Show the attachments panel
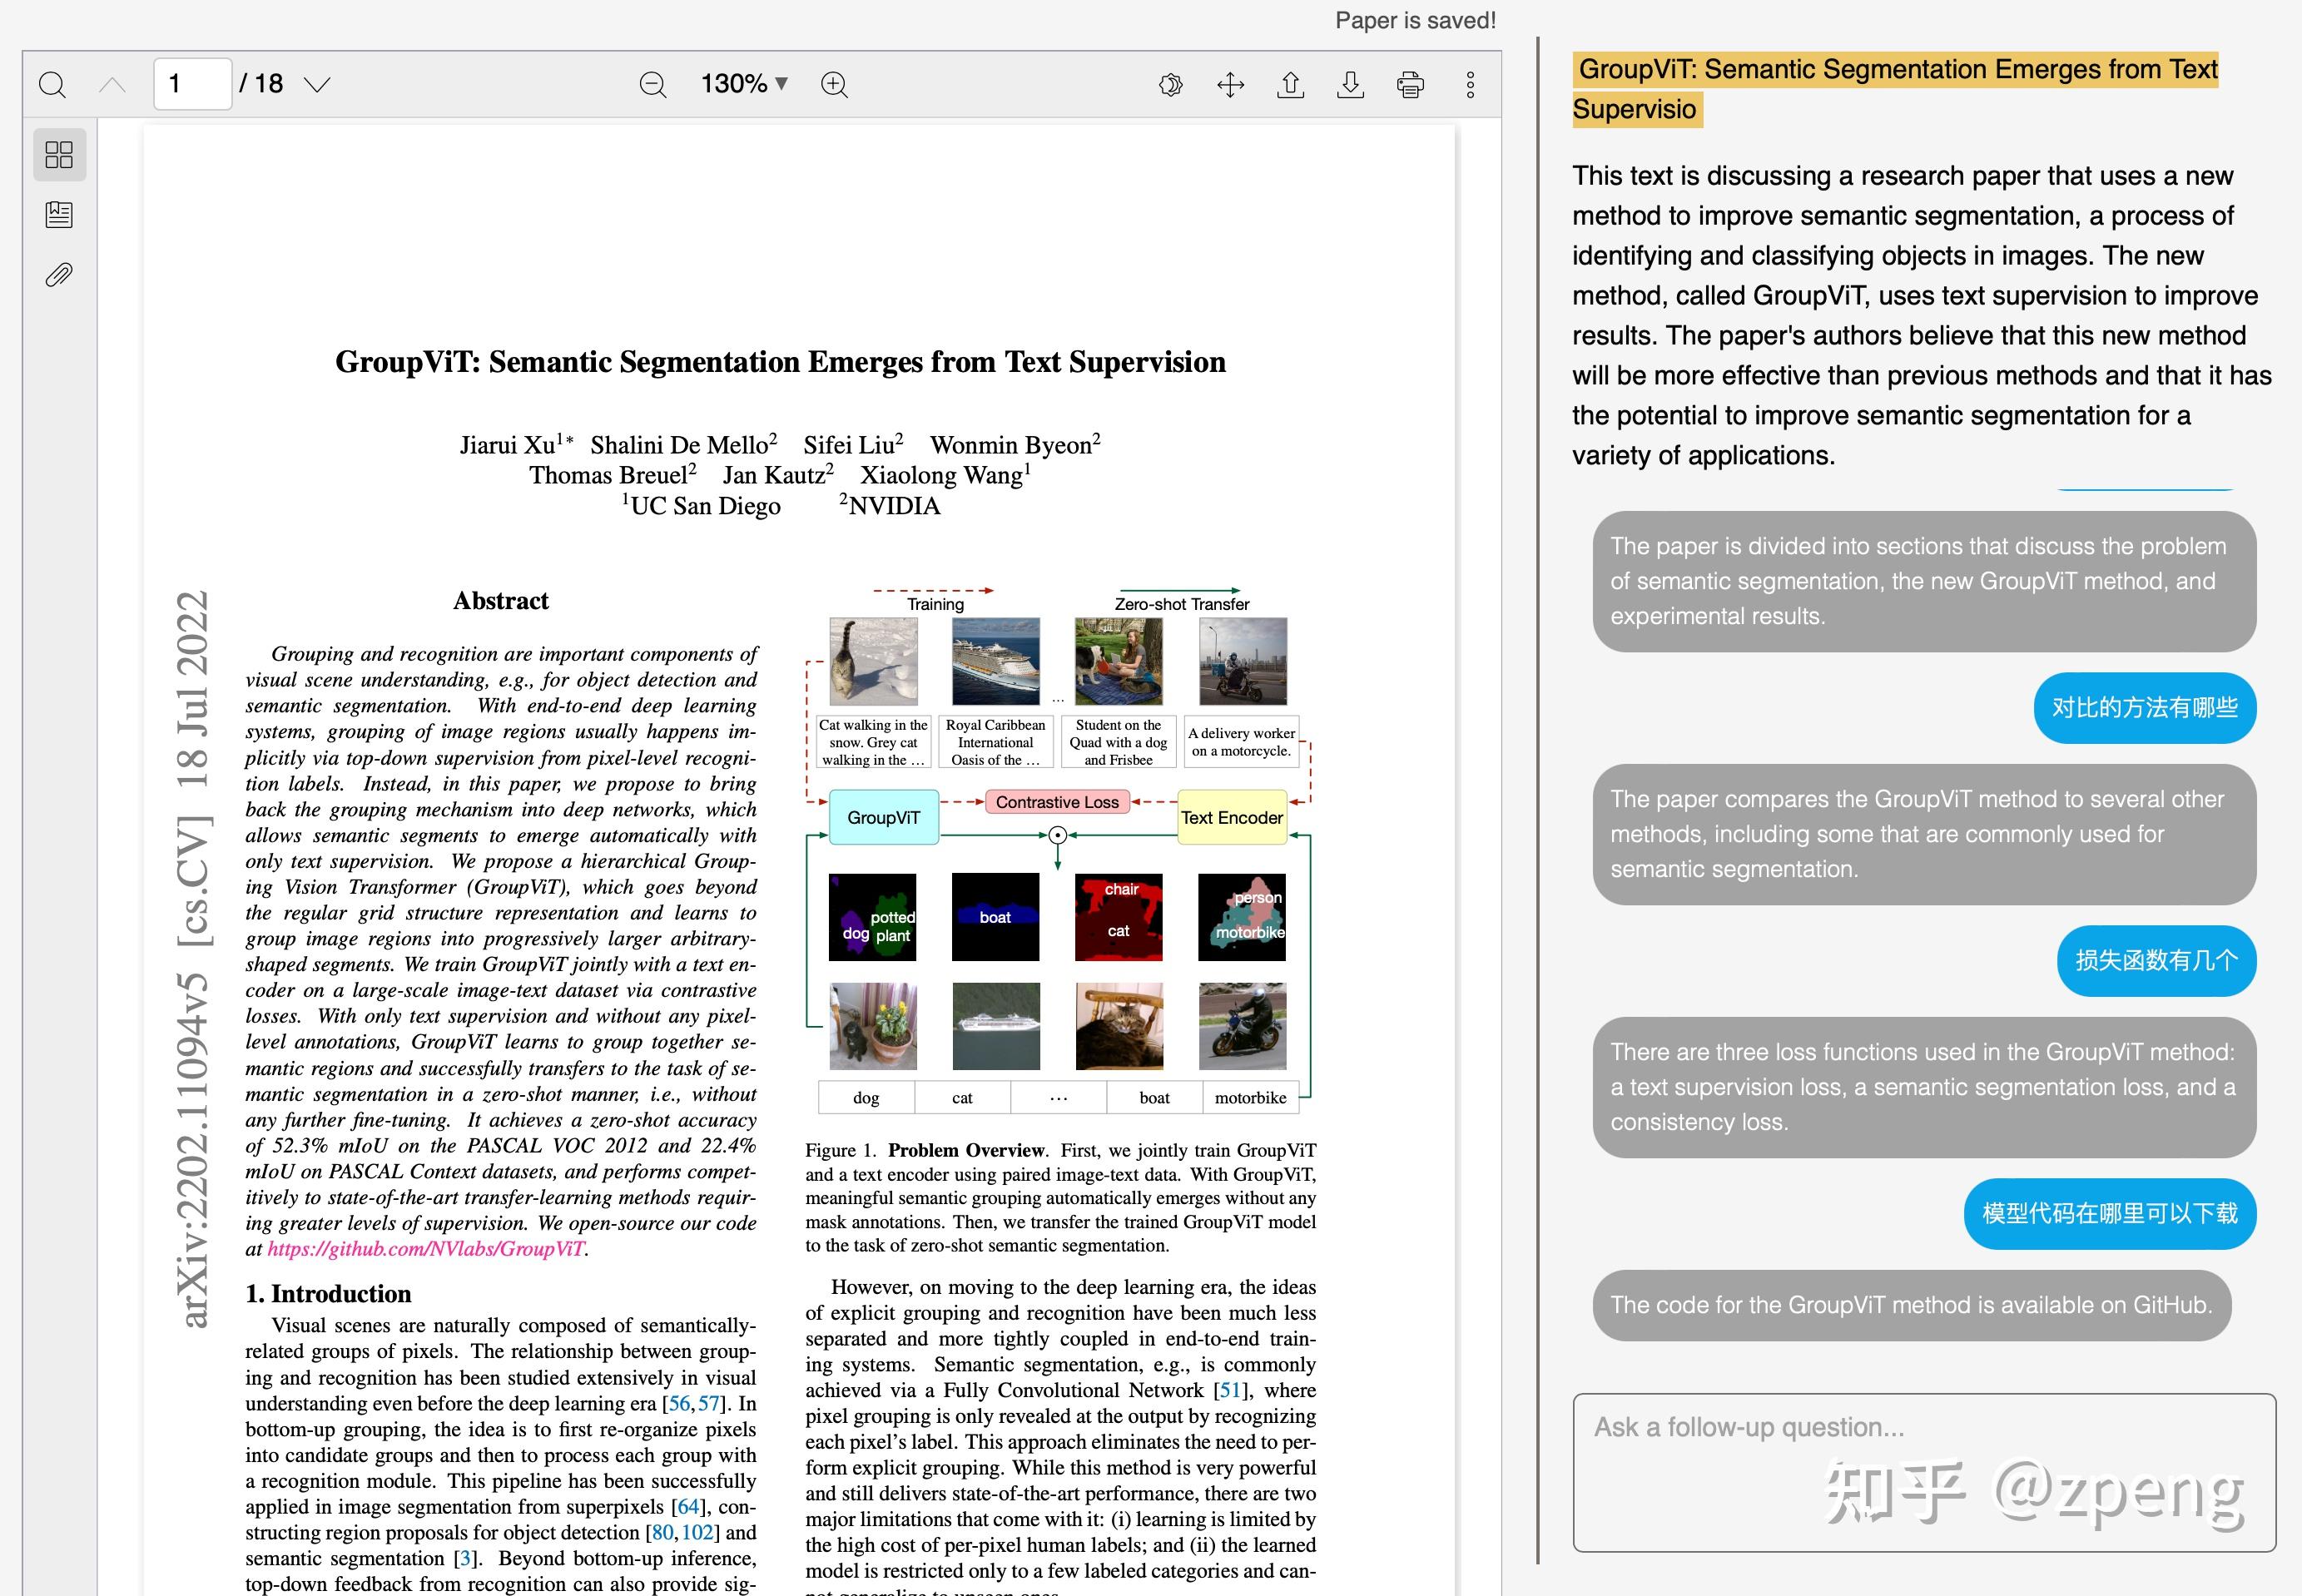The image size is (2302, 1596). [x=59, y=274]
